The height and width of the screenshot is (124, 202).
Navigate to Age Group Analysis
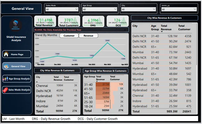[17, 79]
